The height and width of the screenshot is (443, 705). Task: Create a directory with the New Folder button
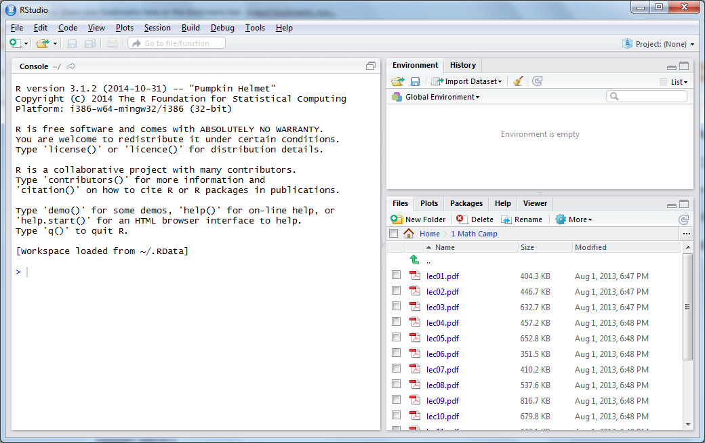click(x=418, y=219)
